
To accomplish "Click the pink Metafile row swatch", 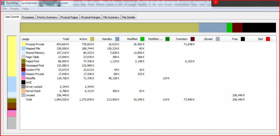I will 23,78.
